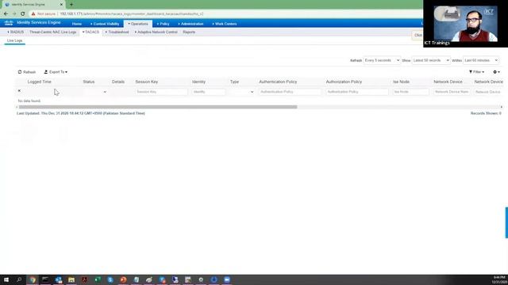The height and width of the screenshot is (285, 508).
Task: Click the Cisco logo in the header
Action: click(9, 23)
